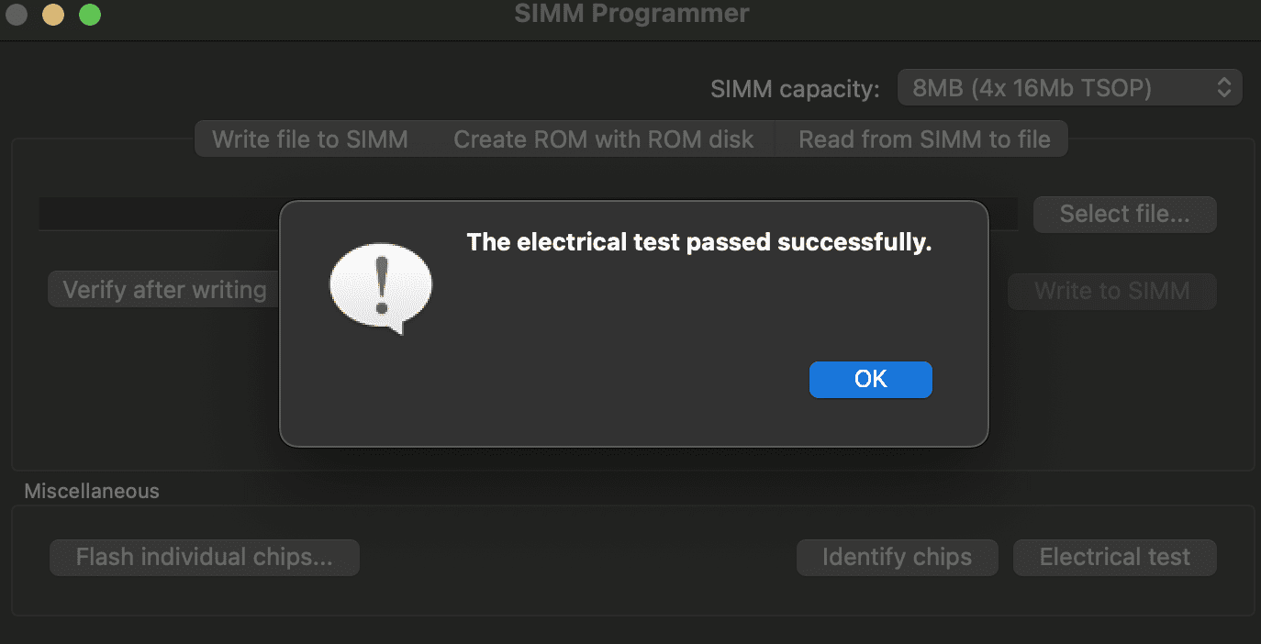Screen dimensions: 1261x644
Task: Open the Read from SIMM to file tab
Action: point(923,139)
